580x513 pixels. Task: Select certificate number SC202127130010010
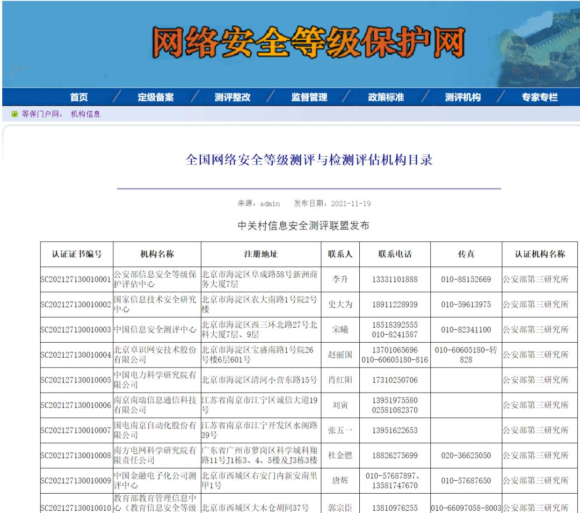[76, 508]
